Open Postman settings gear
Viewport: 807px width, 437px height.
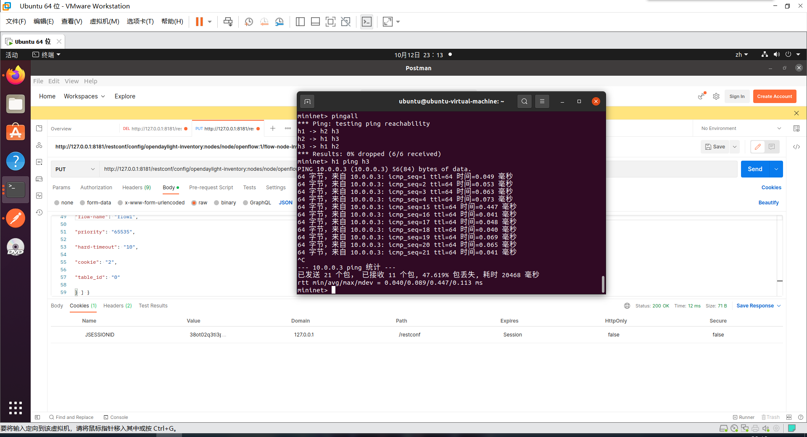(716, 96)
